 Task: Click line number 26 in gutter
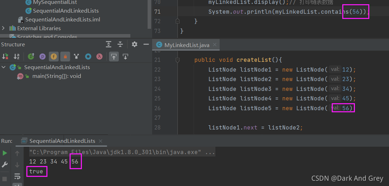tap(157, 108)
